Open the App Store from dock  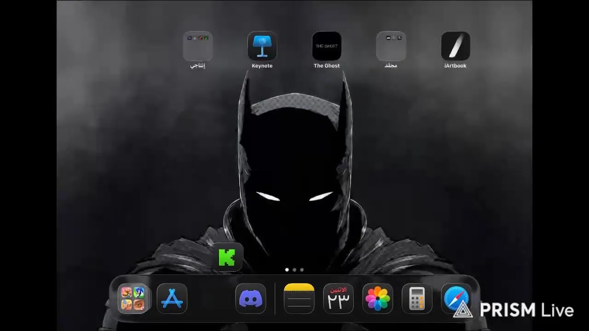172,298
